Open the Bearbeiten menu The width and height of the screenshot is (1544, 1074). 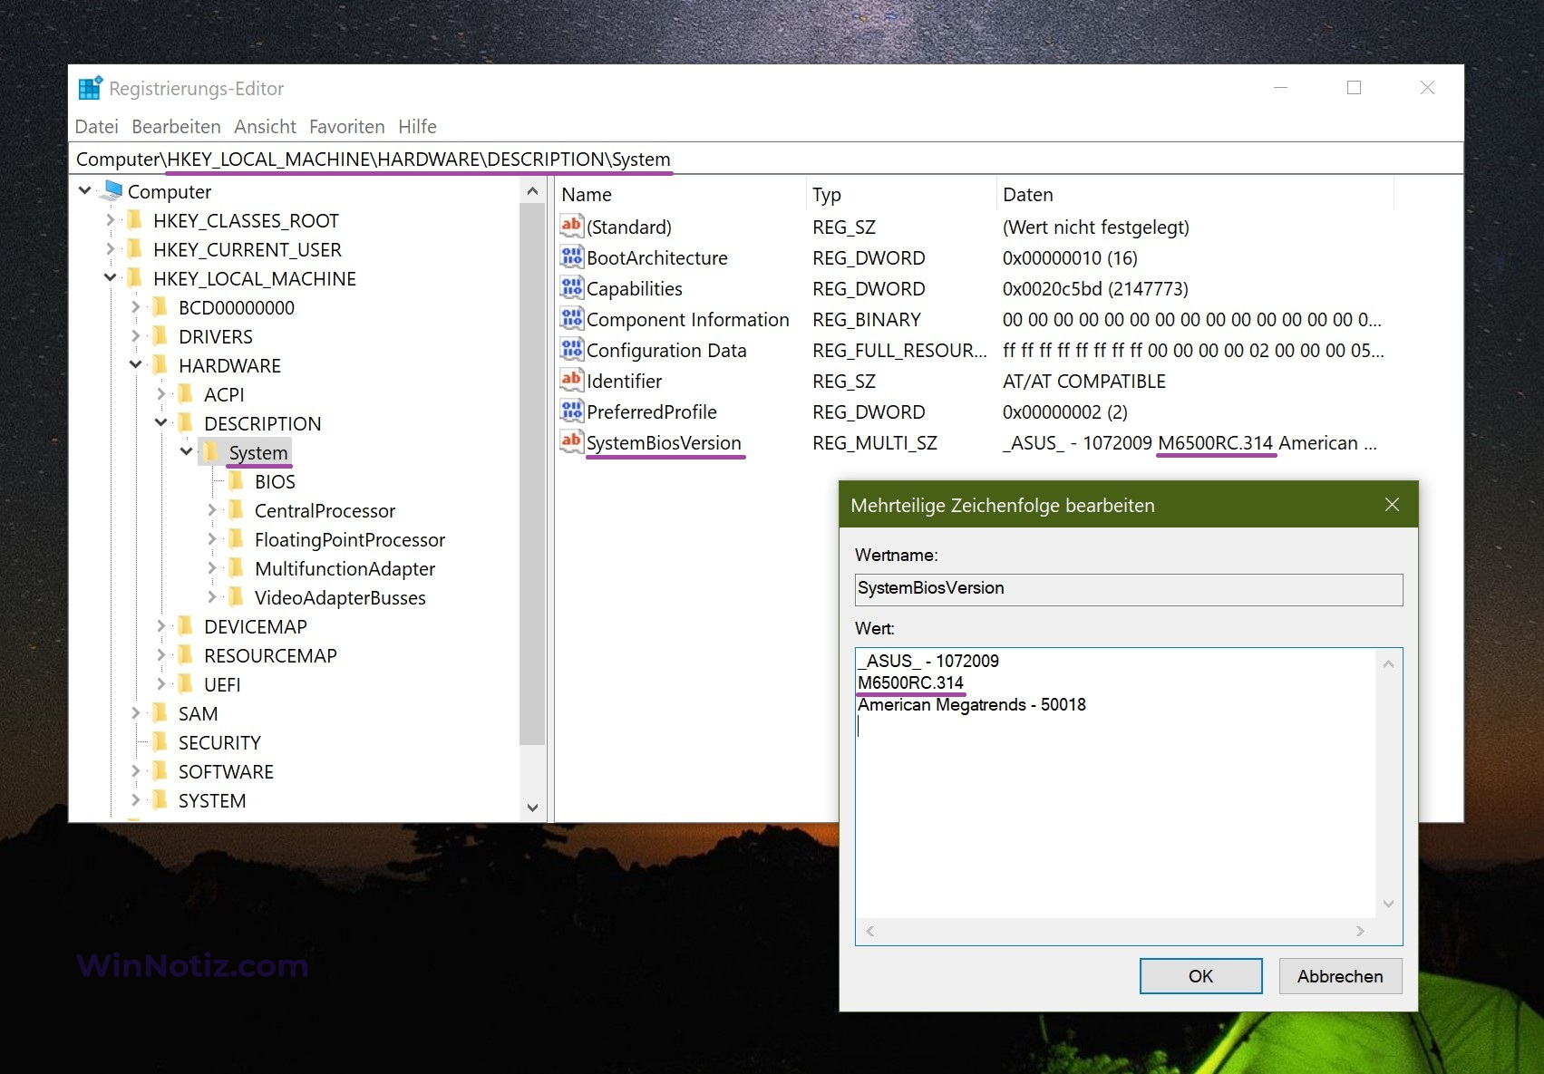click(176, 127)
